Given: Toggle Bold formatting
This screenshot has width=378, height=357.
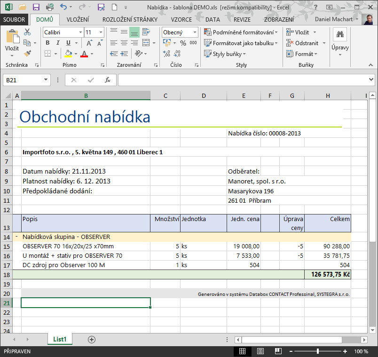Looking at the screenshot, I should tap(48, 43).
